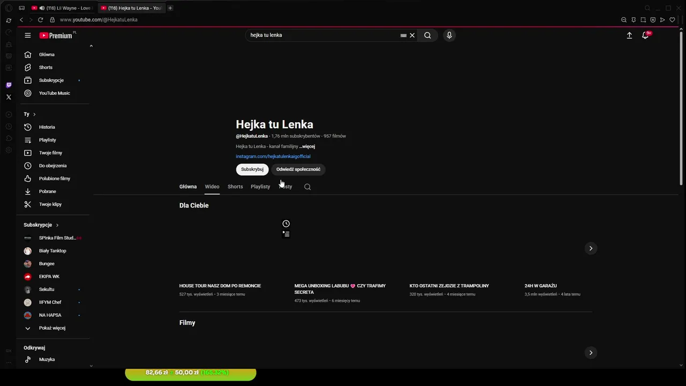Open video HOUSE TOUR NASZ DOM PO REMONCIE

[x=220, y=286]
